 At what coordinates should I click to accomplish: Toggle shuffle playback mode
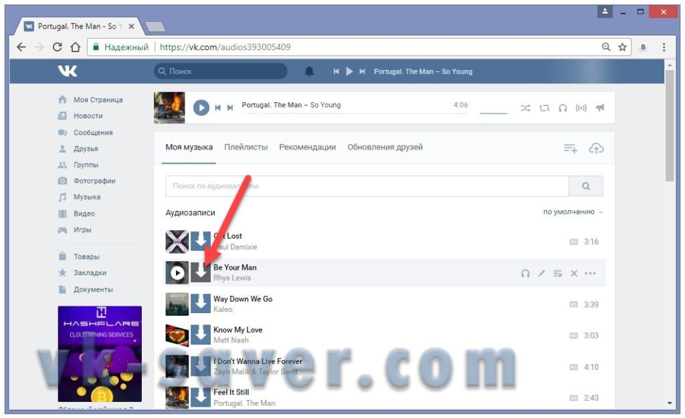click(x=526, y=108)
